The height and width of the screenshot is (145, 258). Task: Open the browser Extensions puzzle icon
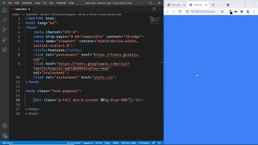(242, 12)
